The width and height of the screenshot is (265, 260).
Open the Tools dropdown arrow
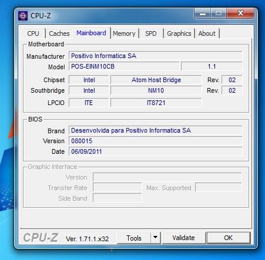point(156,238)
